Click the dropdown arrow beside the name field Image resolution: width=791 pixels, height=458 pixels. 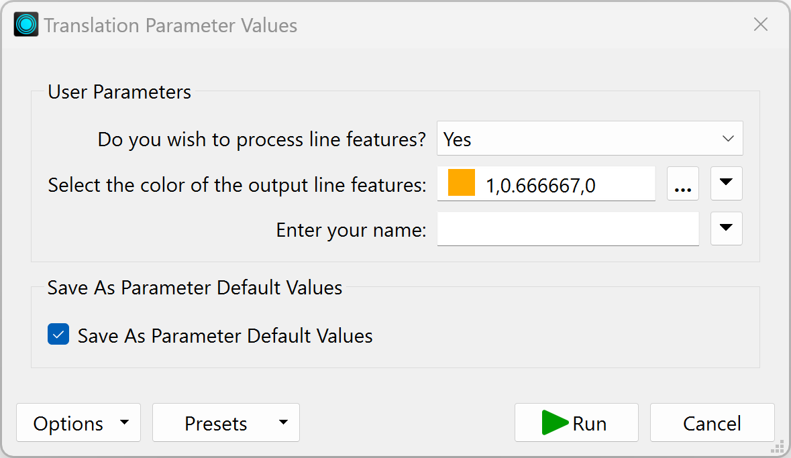click(x=726, y=228)
